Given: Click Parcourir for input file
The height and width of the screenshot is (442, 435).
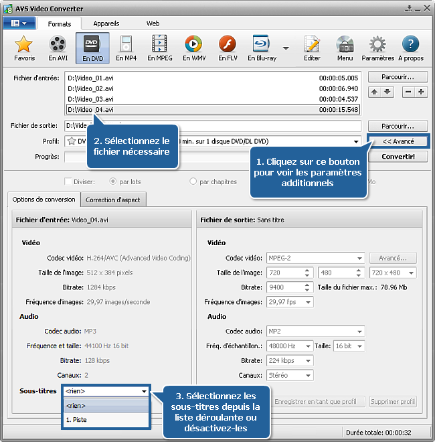Looking at the screenshot, I should pos(398,76).
